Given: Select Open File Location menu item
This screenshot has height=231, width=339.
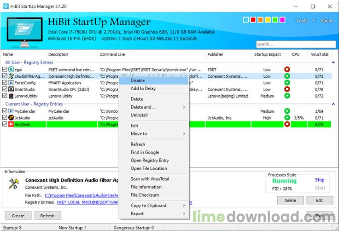Looking at the screenshot, I should [154, 168].
